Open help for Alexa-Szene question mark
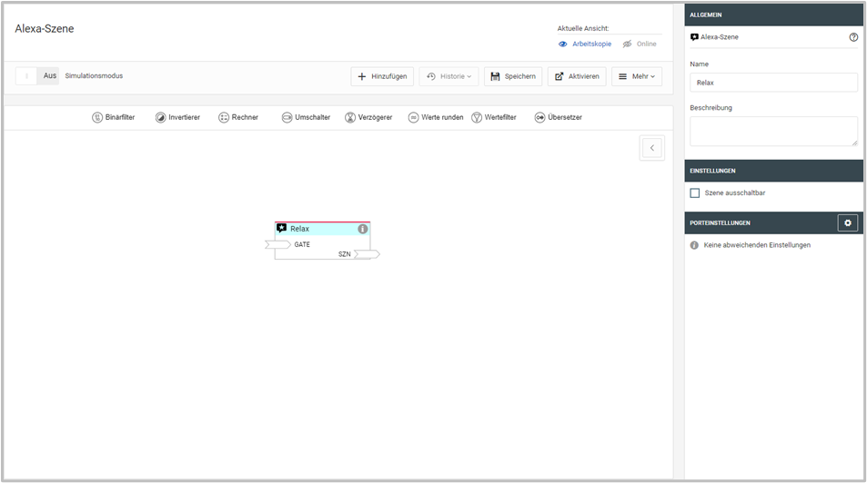 853,37
